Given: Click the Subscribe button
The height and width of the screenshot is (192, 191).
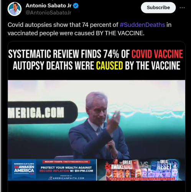Looking at the screenshot, I should (x=158, y=8).
